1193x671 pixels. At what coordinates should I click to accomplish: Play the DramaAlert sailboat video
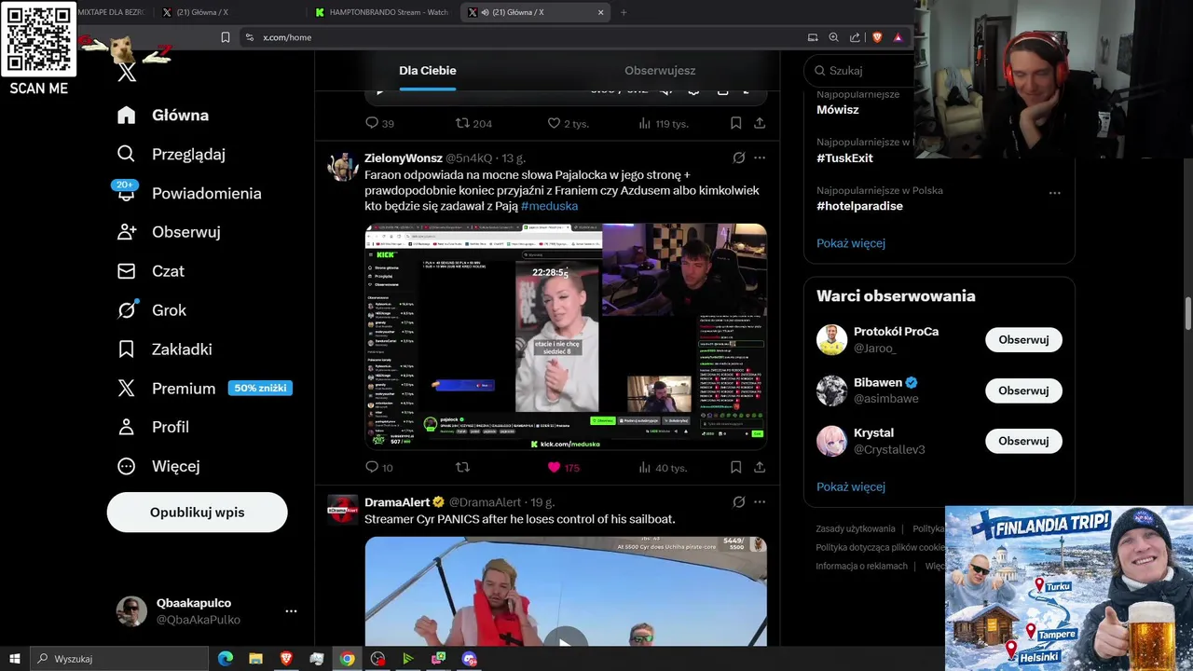pyautogui.click(x=566, y=643)
